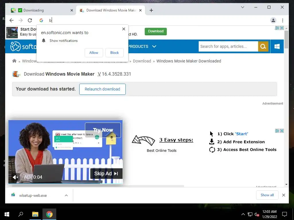
Task: Close the top banner advertisement
Action: click(282, 28)
